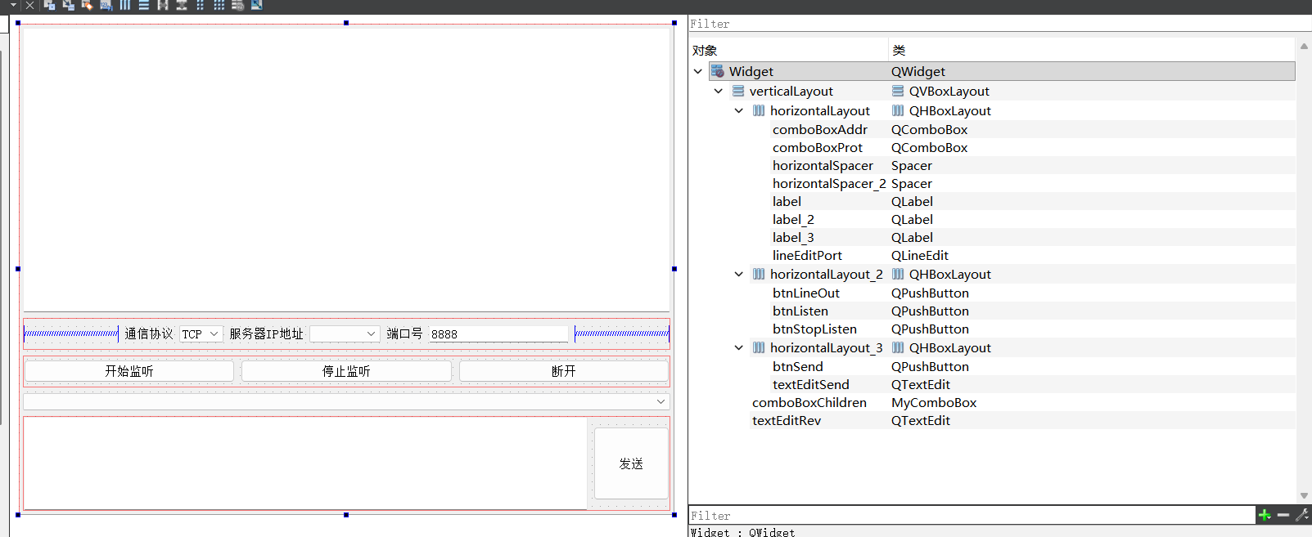Click green plus add property icon
Image resolution: width=1312 pixels, height=537 pixels.
tap(1265, 515)
